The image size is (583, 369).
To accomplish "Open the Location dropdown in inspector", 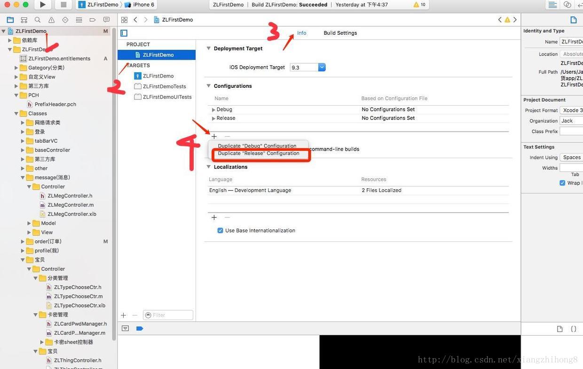I will coord(571,54).
